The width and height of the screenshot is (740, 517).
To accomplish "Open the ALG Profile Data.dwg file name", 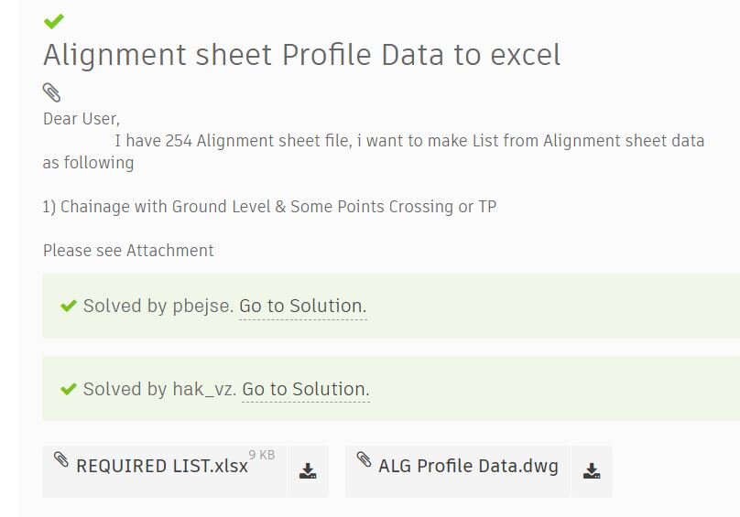I will tap(468, 467).
